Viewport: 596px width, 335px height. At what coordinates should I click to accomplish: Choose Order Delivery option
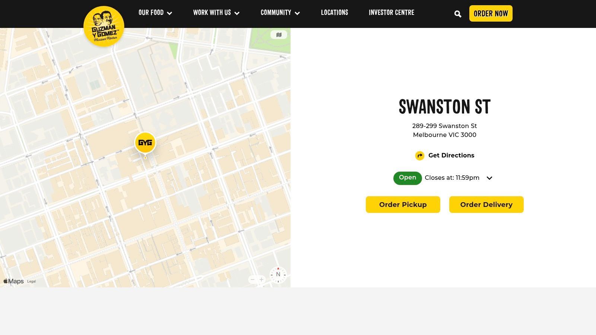(x=486, y=204)
